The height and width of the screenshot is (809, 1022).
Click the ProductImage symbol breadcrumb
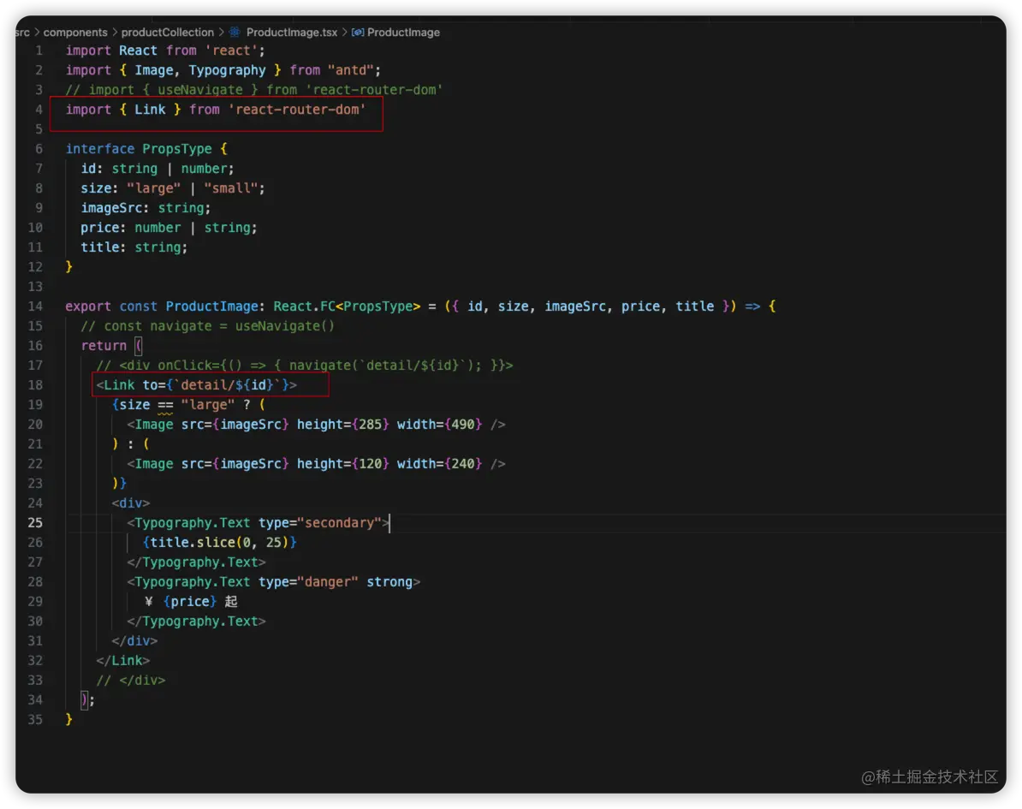[403, 32]
